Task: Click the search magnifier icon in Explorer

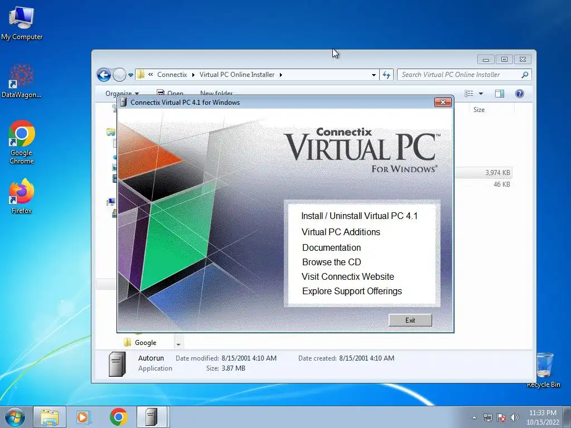Action: point(525,75)
